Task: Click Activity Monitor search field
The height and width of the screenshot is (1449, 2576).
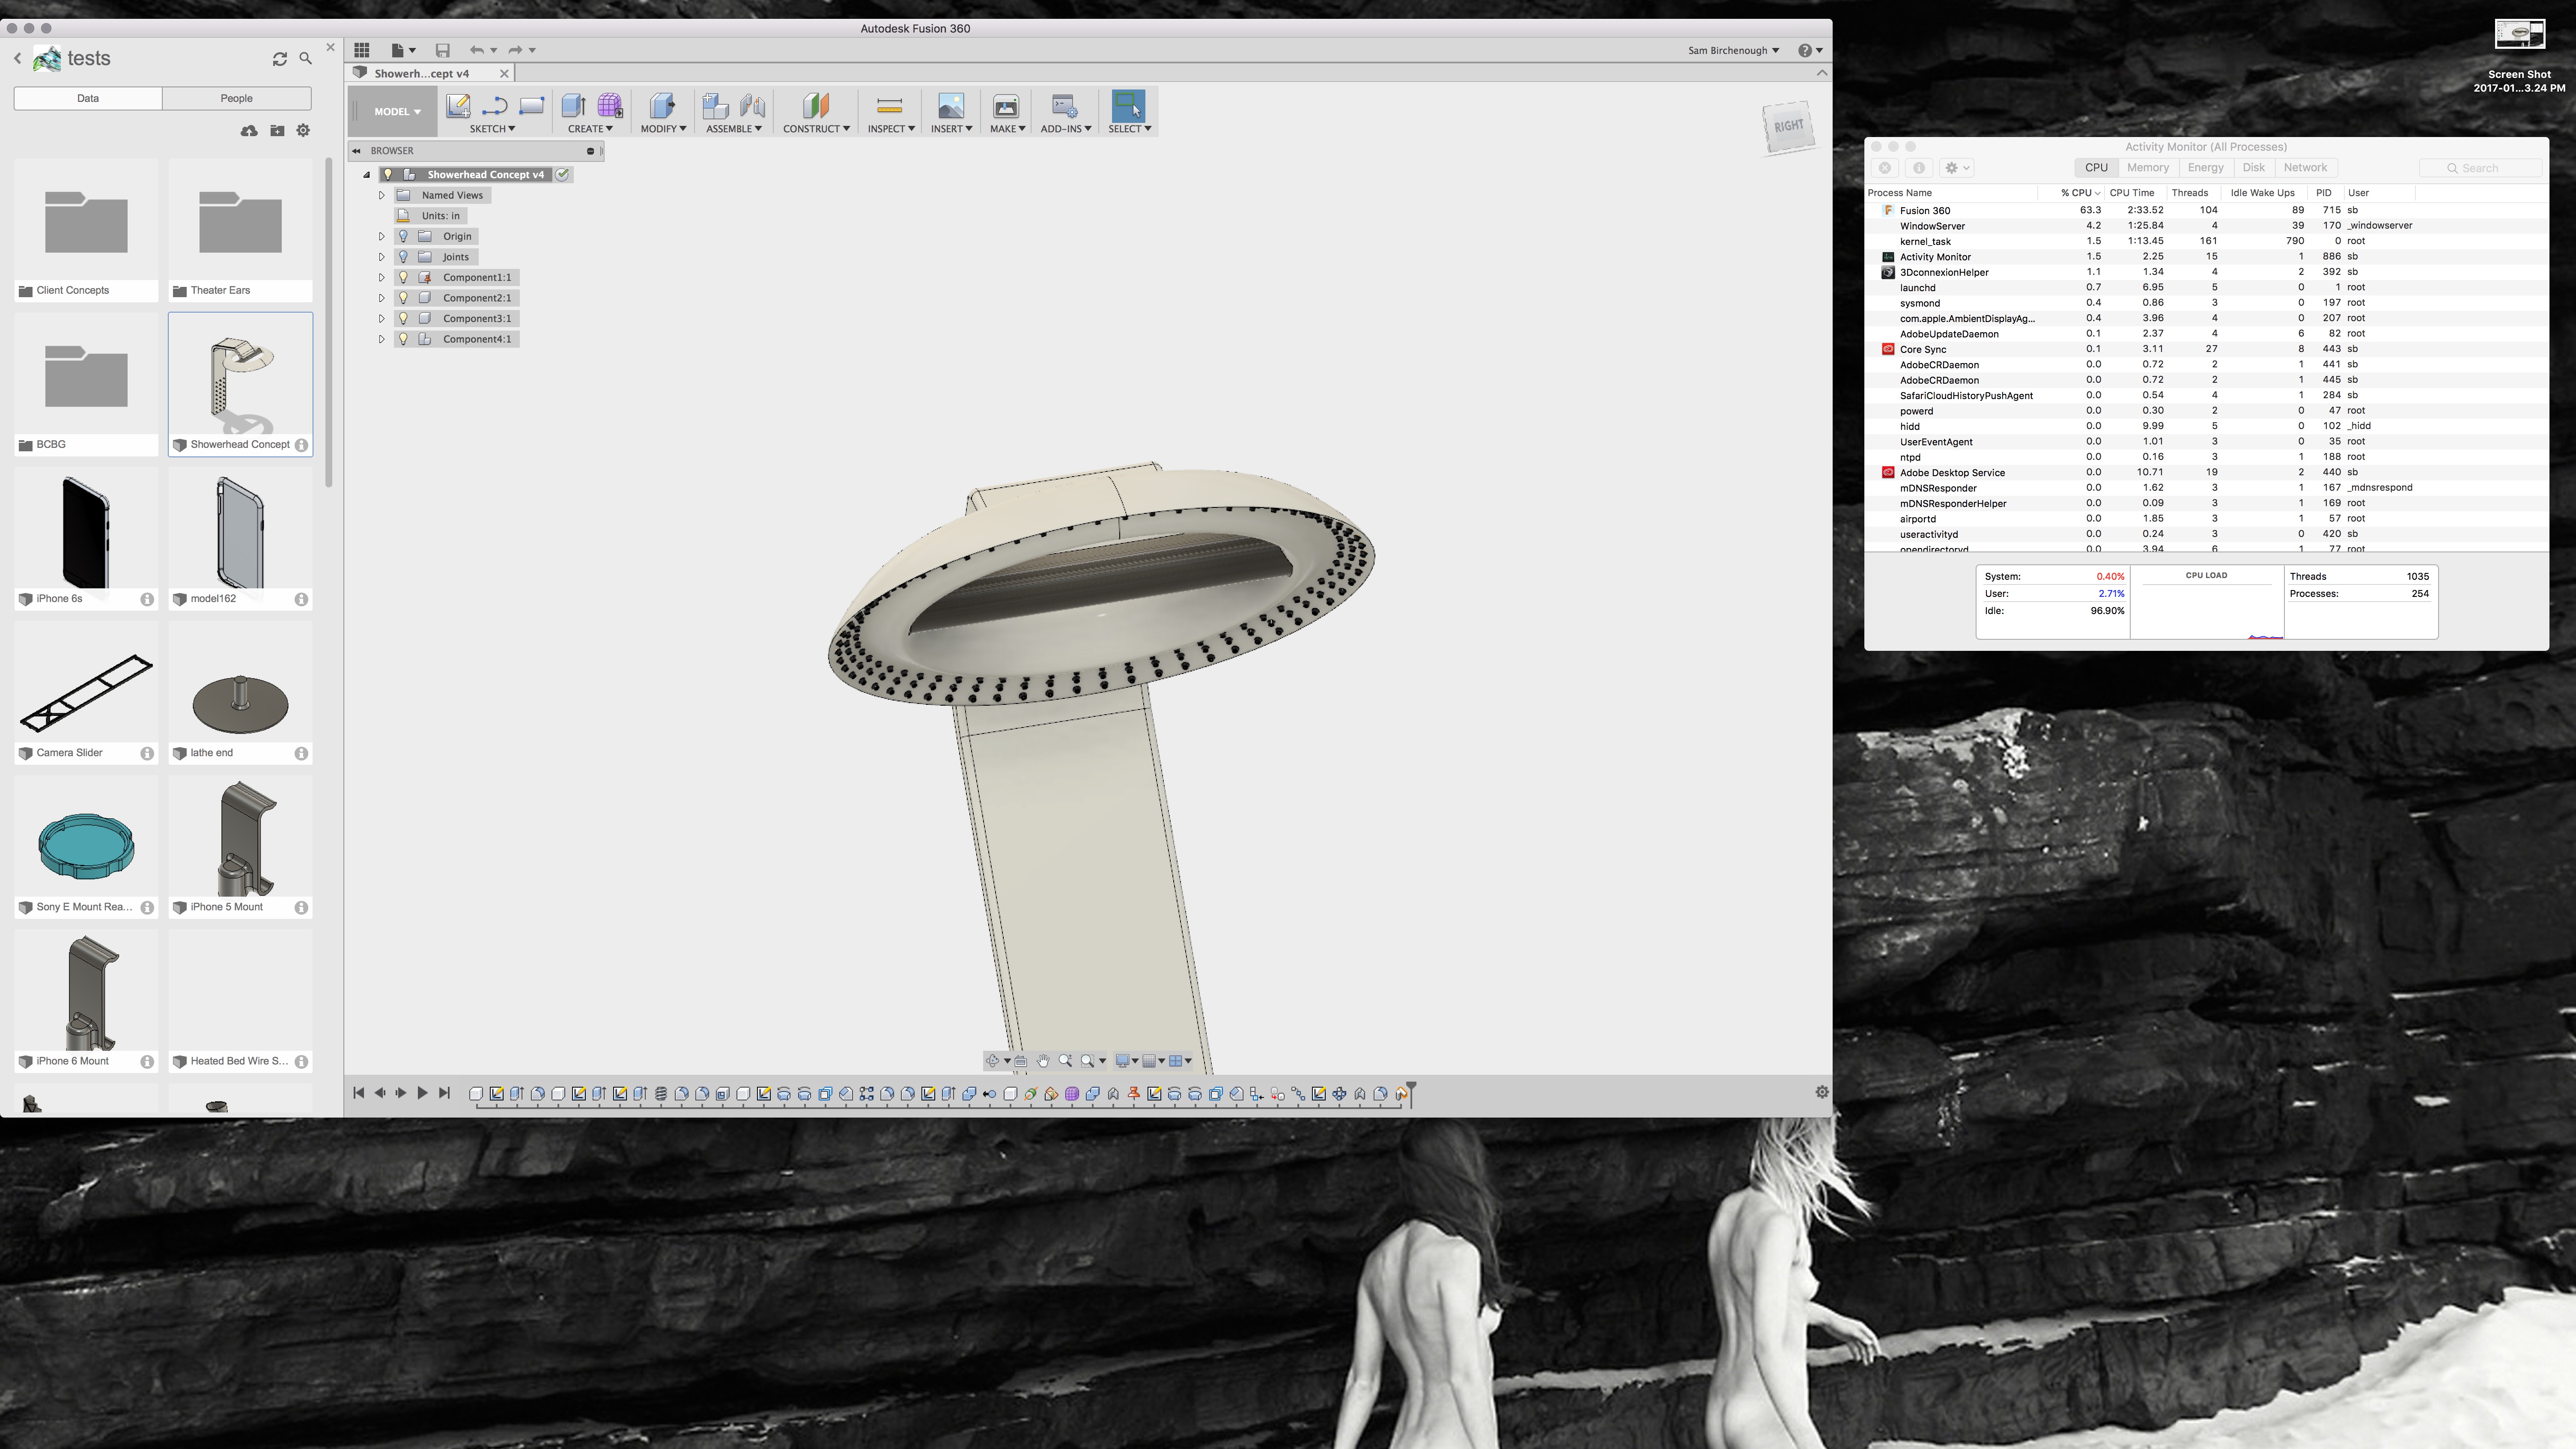Action: tap(2480, 168)
